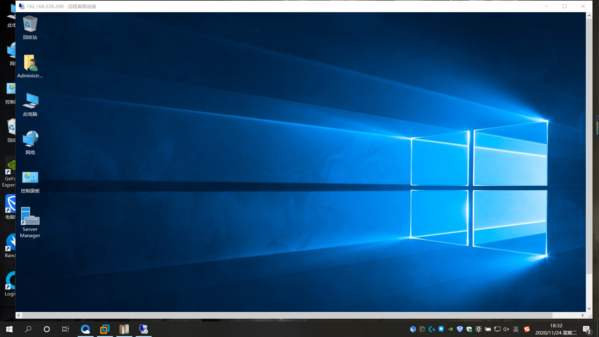This screenshot has width=599, height=337.
Task: Open the Logitech G tray icon
Action: (x=432, y=329)
